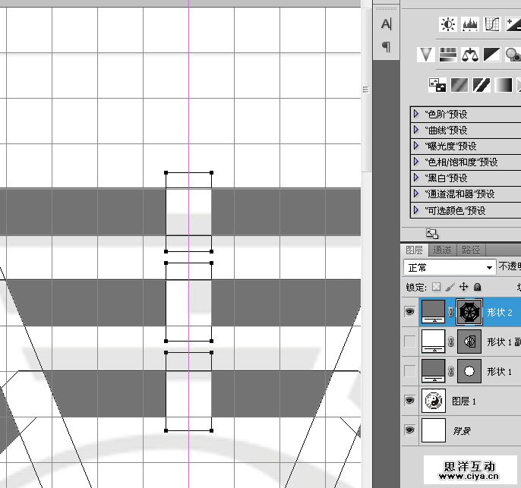Click the Curves adjustment icon

[492, 25]
